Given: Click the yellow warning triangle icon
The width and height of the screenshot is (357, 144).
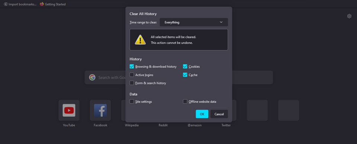Looking at the screenshot, I should [x=140, y=40].
